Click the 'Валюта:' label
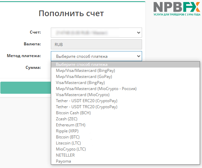 (x=32, y=44)
